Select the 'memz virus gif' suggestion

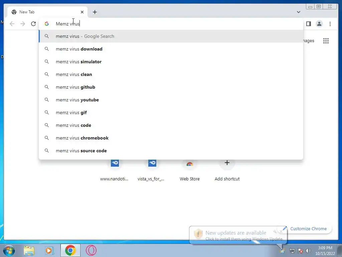[x=171, y=112]
